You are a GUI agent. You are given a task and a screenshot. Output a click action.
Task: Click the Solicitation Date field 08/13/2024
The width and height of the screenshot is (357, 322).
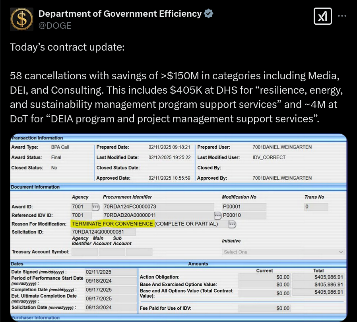pos(111,307)
